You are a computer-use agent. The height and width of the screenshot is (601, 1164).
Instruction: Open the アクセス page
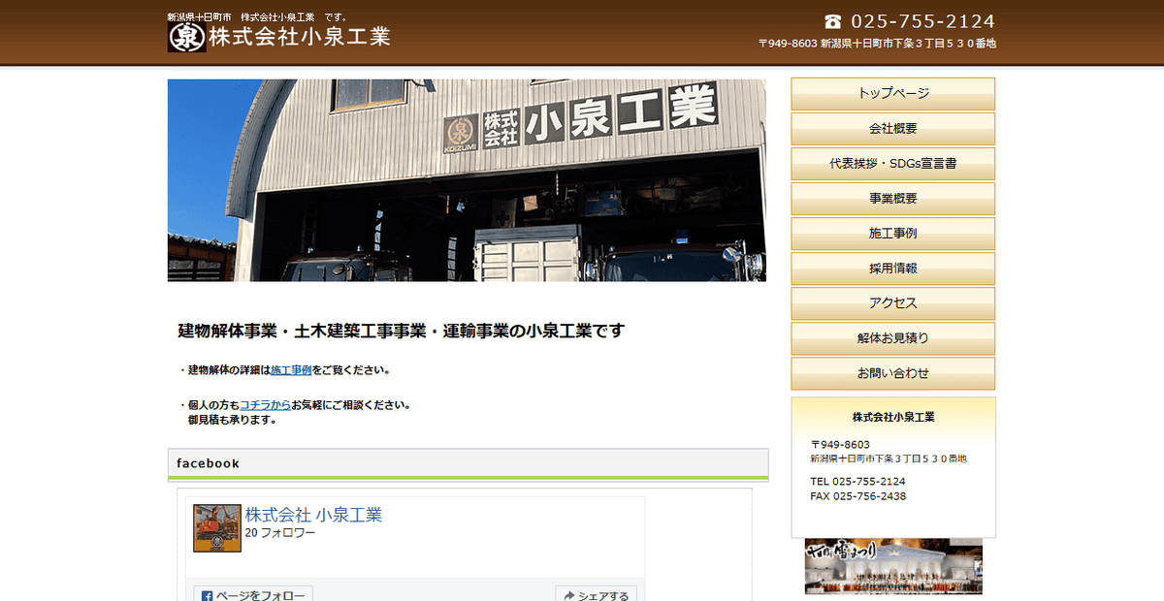pyautogui.click(x=892, y=303)
